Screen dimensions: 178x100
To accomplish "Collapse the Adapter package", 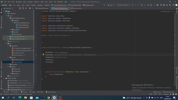I will tap(10, 20).
